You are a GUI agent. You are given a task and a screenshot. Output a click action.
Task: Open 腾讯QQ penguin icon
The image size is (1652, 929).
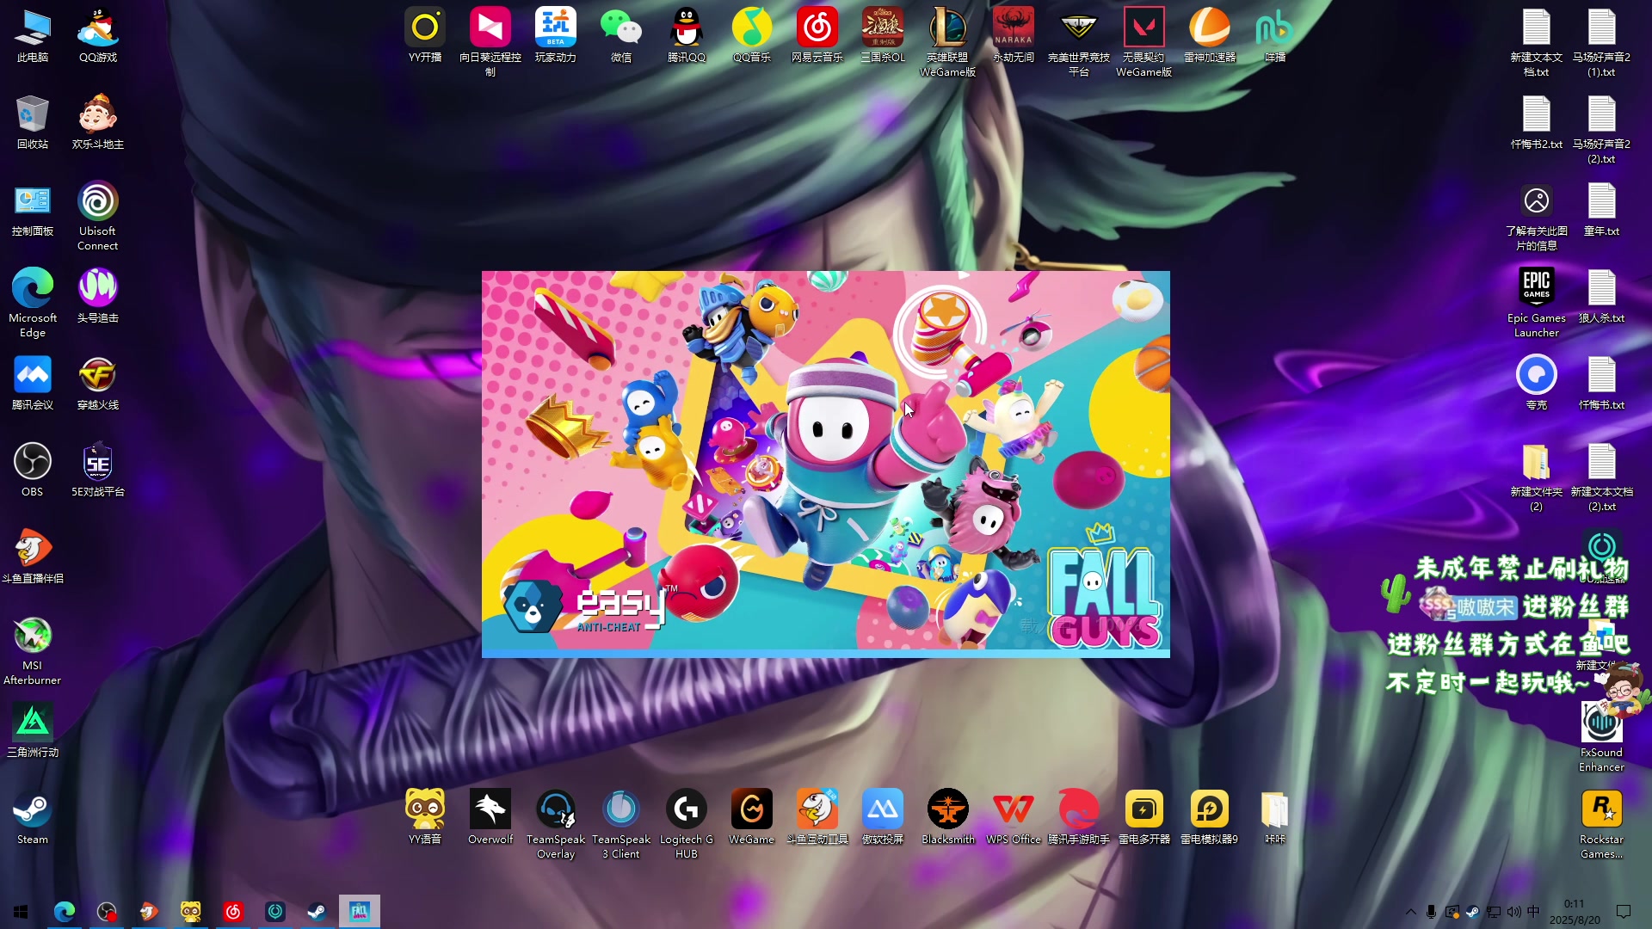click(687, 36)
